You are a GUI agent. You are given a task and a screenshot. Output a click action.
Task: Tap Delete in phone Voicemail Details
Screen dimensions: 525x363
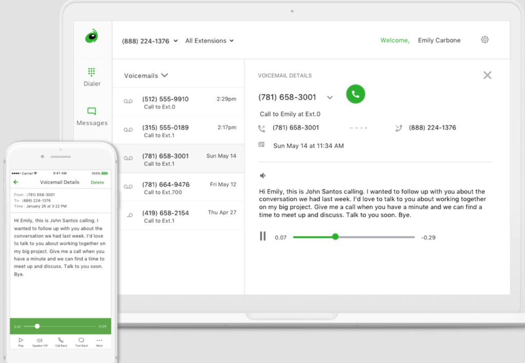[x=97, y=182]
